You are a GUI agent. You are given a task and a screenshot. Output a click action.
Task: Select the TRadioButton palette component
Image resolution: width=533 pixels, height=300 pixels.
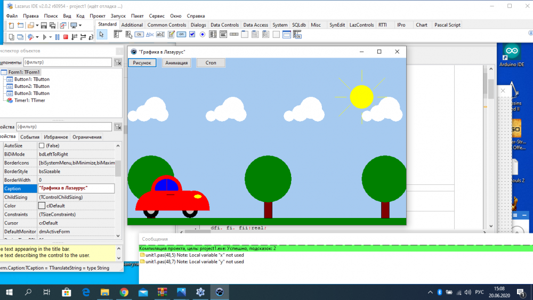202,35
